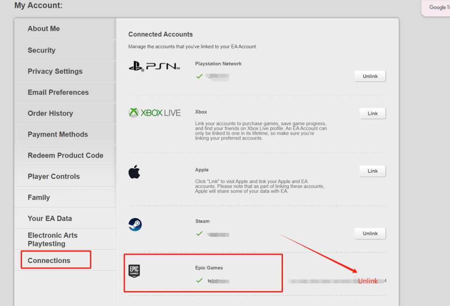450x306 pixels.
Task: Click the Apple logo icon
Action: point(134,172)
